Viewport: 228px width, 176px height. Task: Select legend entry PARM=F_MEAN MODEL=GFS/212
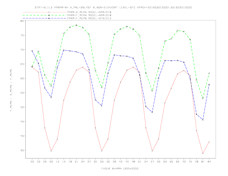[89, 18]
